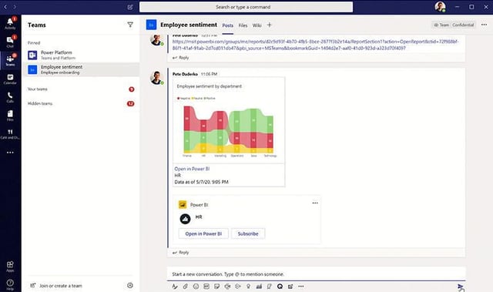Add a new tab with plus
Screen dimensions: 493x292
click(269, 25)
